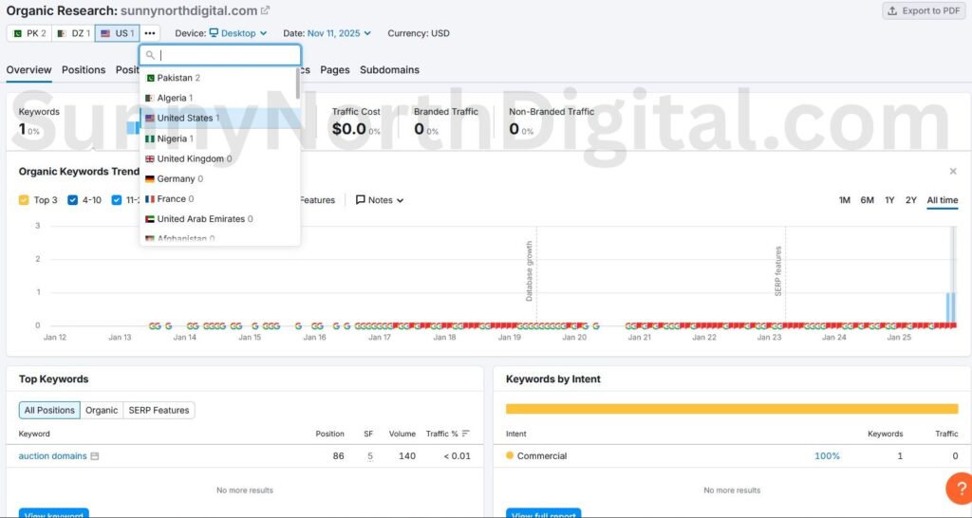
Task: Select the SERP Features filter tab
Action: click(159, 410)
